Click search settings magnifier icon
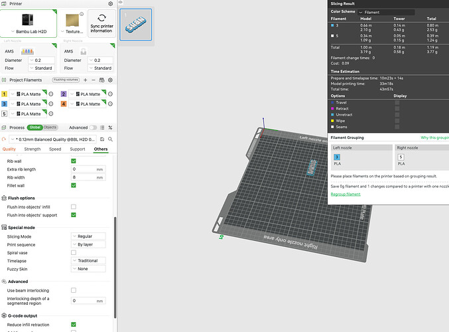Screen dimensions: 449x332 (x=110, y=139)
